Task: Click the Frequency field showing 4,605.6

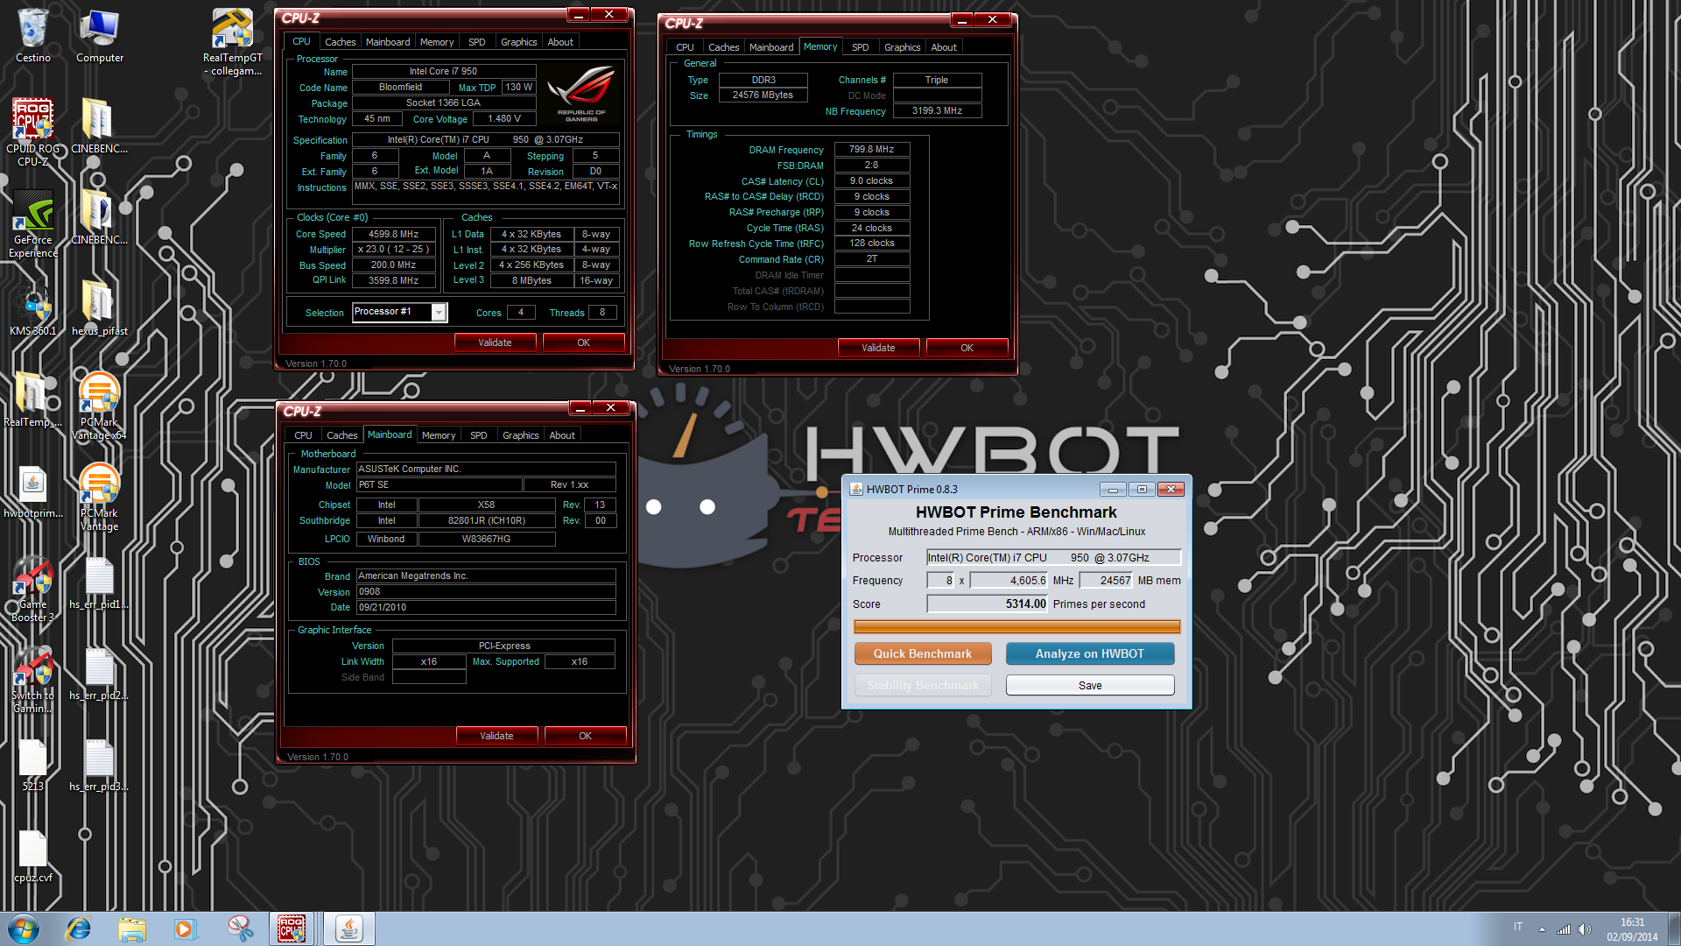Action: (1009, 580)
